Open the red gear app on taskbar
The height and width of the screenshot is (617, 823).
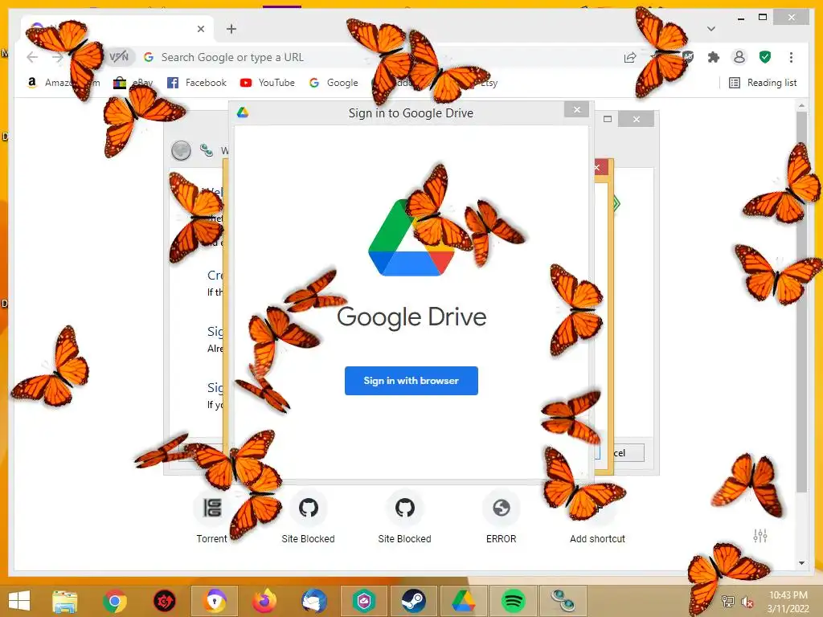coord(164,601)
